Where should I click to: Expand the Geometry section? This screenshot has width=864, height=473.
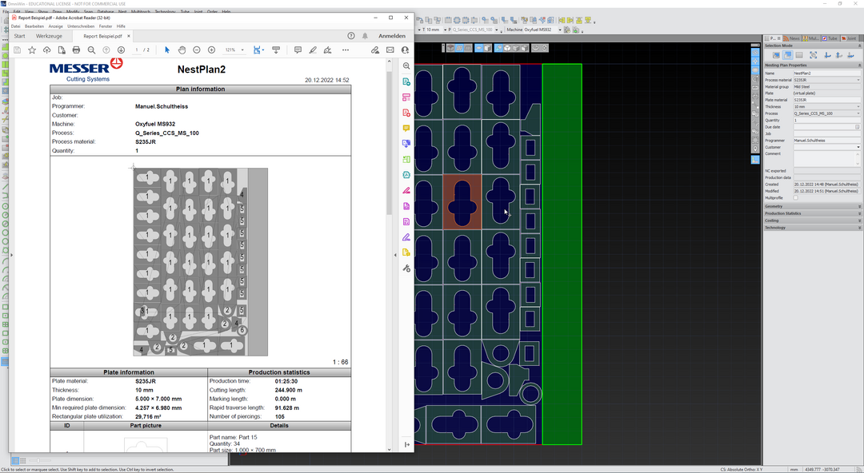point(813,206)
